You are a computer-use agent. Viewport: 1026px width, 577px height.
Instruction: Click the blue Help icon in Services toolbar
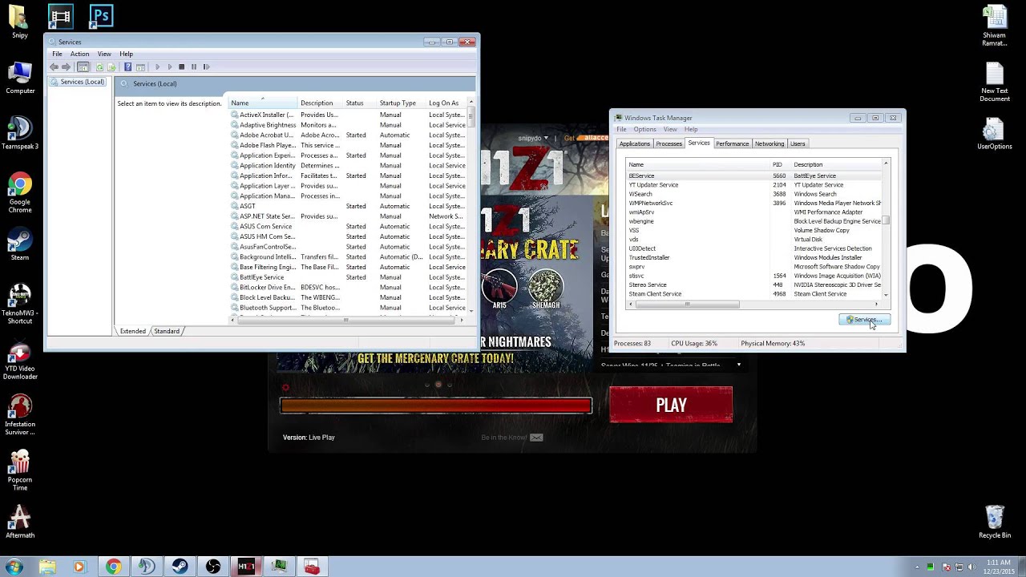click(x=127, y=67)
